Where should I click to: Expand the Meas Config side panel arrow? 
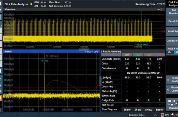(168, 80)
